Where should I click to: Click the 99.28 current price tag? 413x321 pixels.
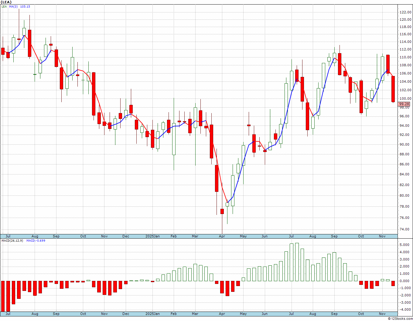click(404, 104)
